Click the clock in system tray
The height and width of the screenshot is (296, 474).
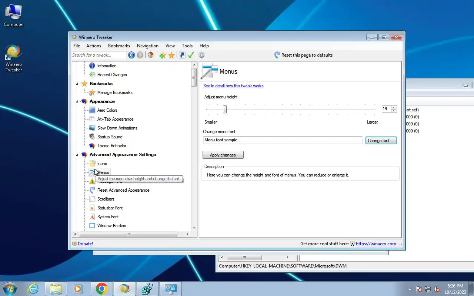coord(455,289)
